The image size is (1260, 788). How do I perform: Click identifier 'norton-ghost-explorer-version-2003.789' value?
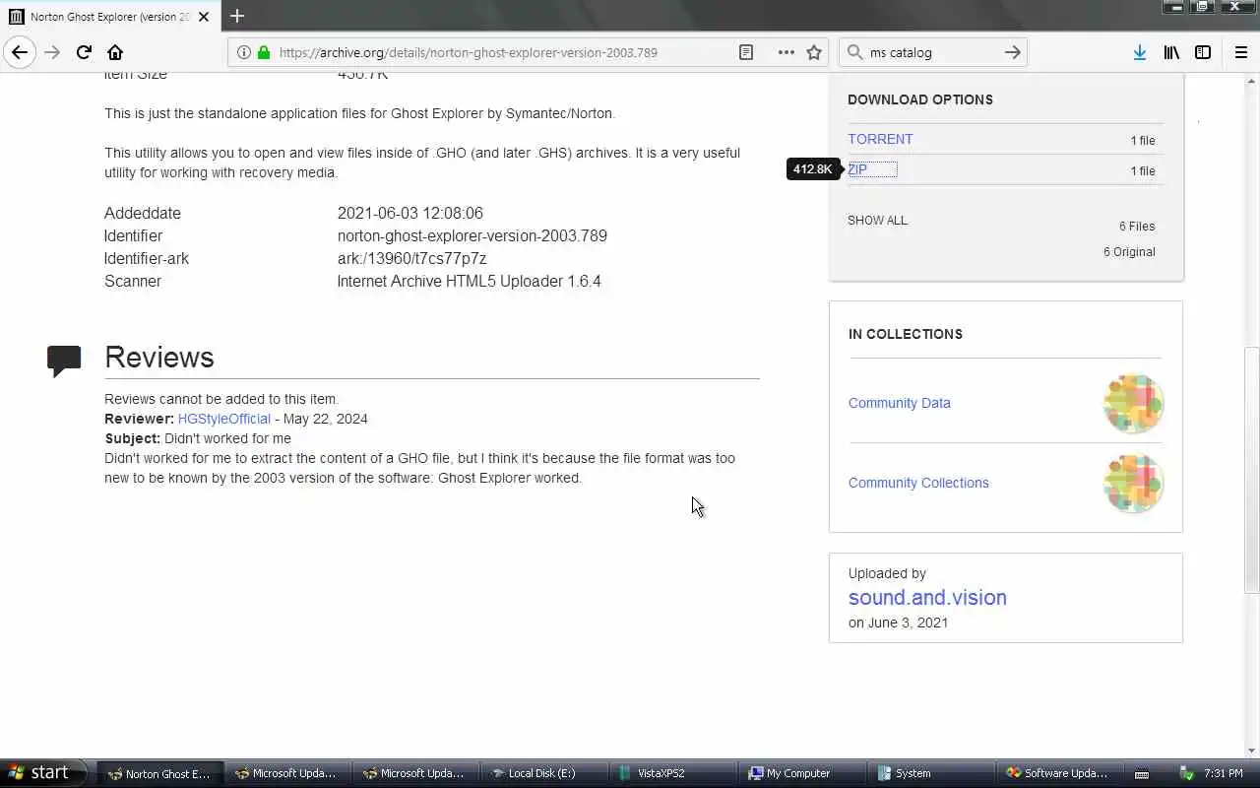click(x=472, y=235)
